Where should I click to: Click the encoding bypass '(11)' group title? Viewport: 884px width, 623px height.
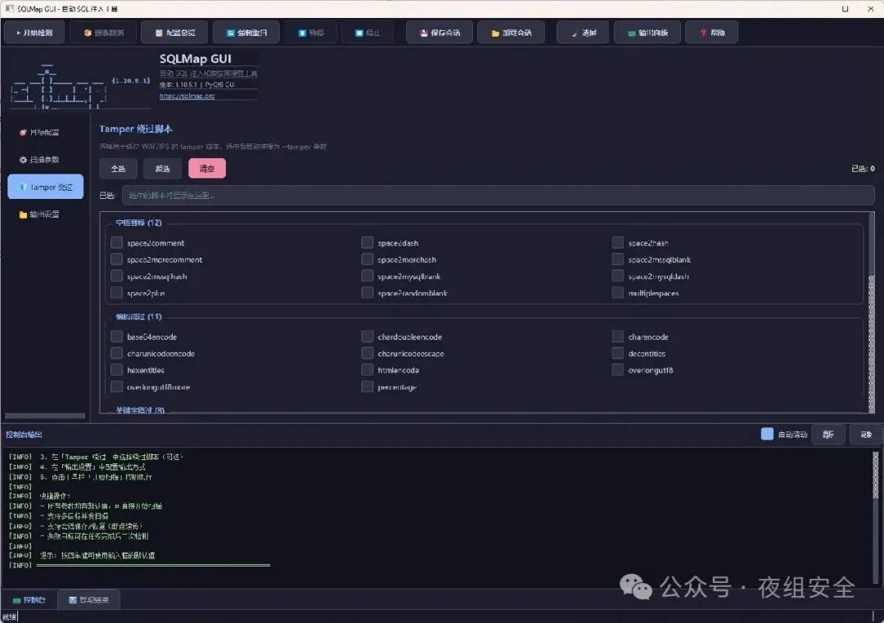pyautogui.click(x=138, y=317)
